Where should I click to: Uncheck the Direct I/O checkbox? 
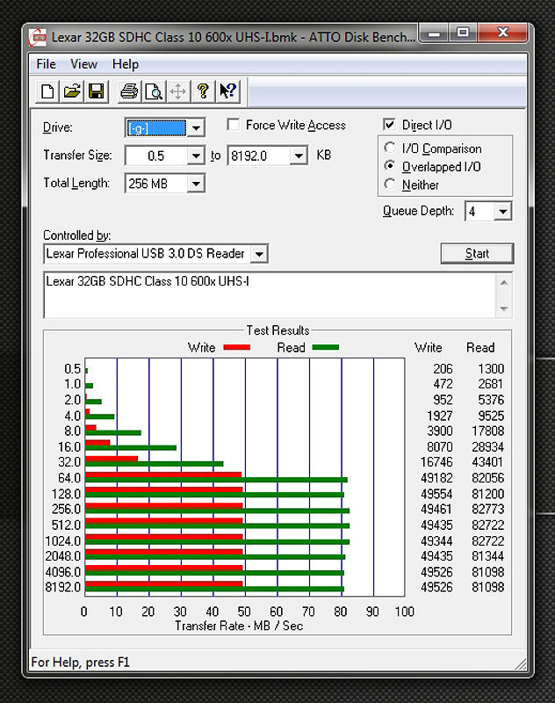390,126
